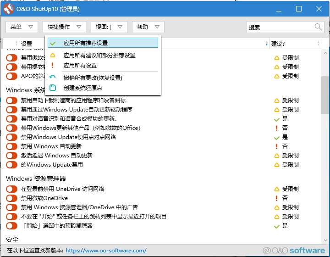Screen dimensions: 330x257
Task: Click the scrollbar down arrow
Action: (x=325, y=240)
